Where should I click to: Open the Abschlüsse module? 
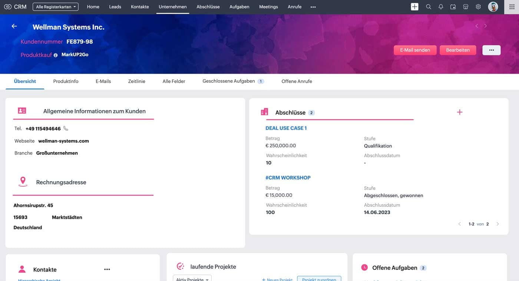pyautogui.click(x=208, y=7)
